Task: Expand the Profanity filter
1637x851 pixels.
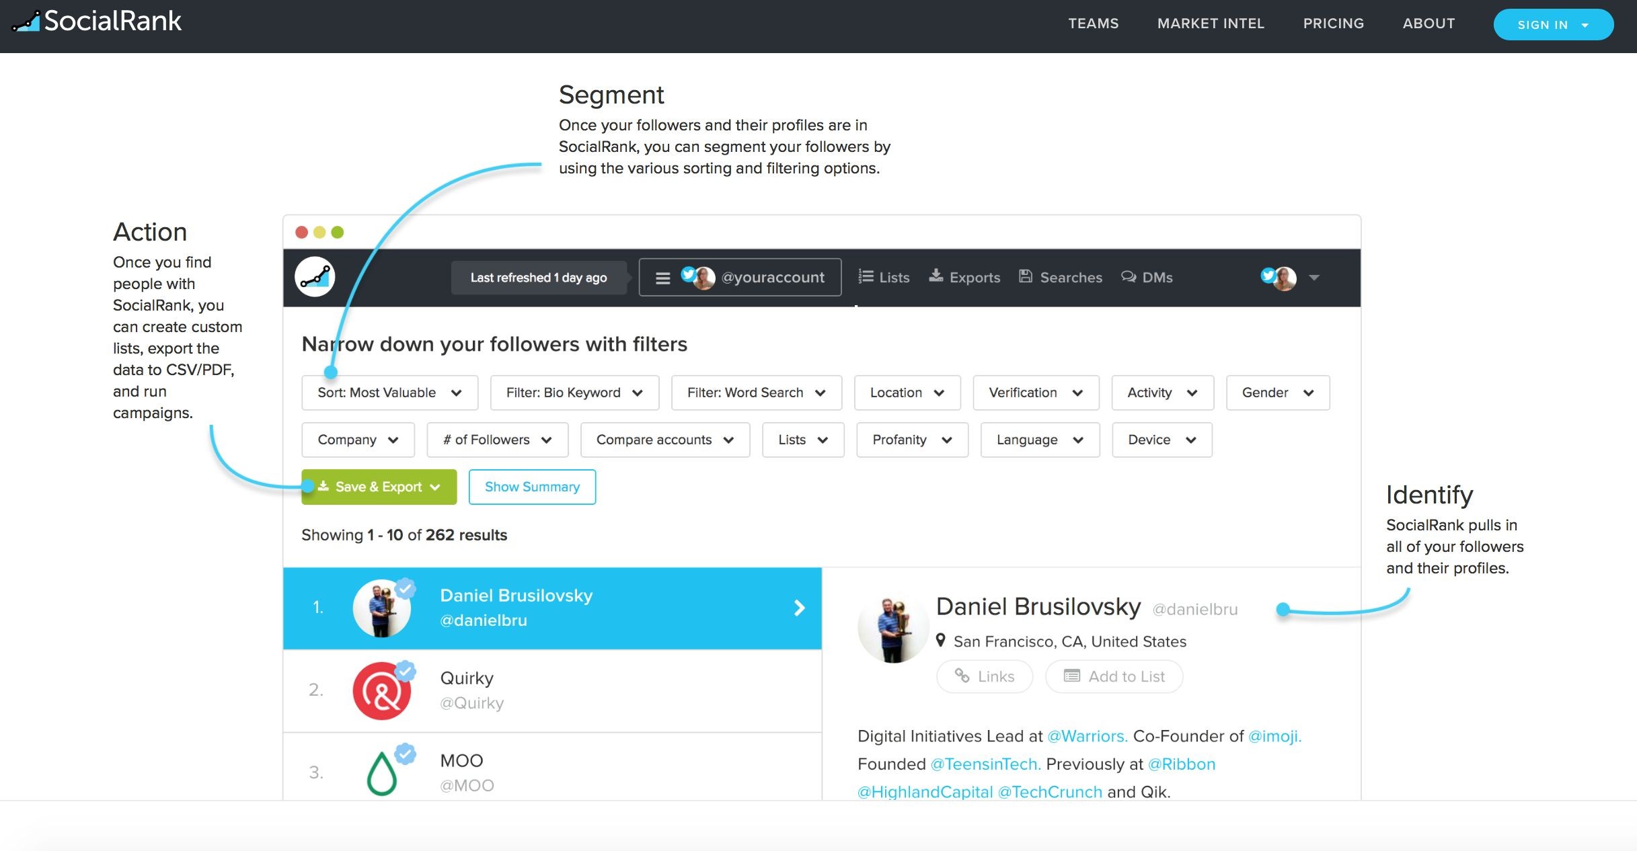Action: tap(912, 440)
